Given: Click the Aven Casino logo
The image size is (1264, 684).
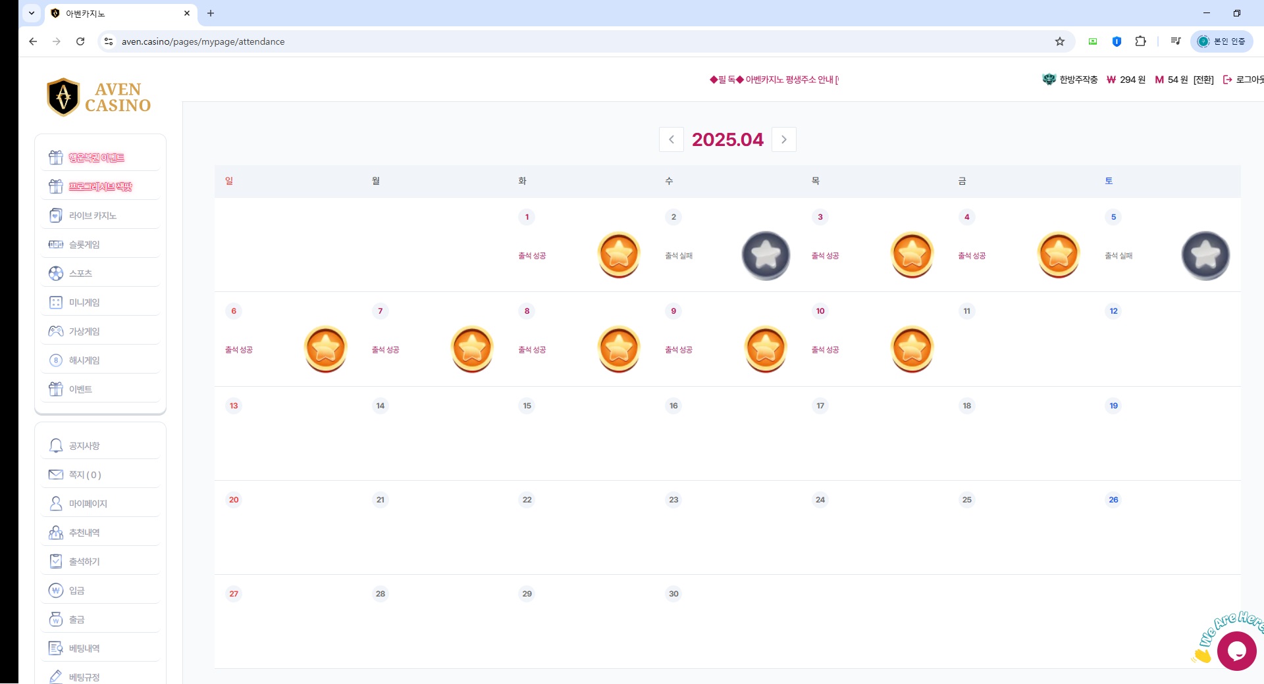Looking at the screenshot, I should (x=99, y=97).
